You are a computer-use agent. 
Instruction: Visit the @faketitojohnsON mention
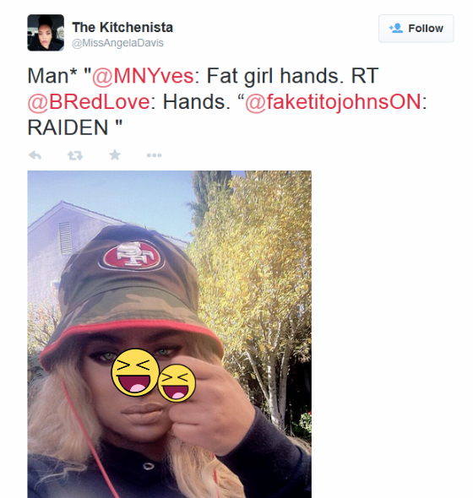(333, 102)
